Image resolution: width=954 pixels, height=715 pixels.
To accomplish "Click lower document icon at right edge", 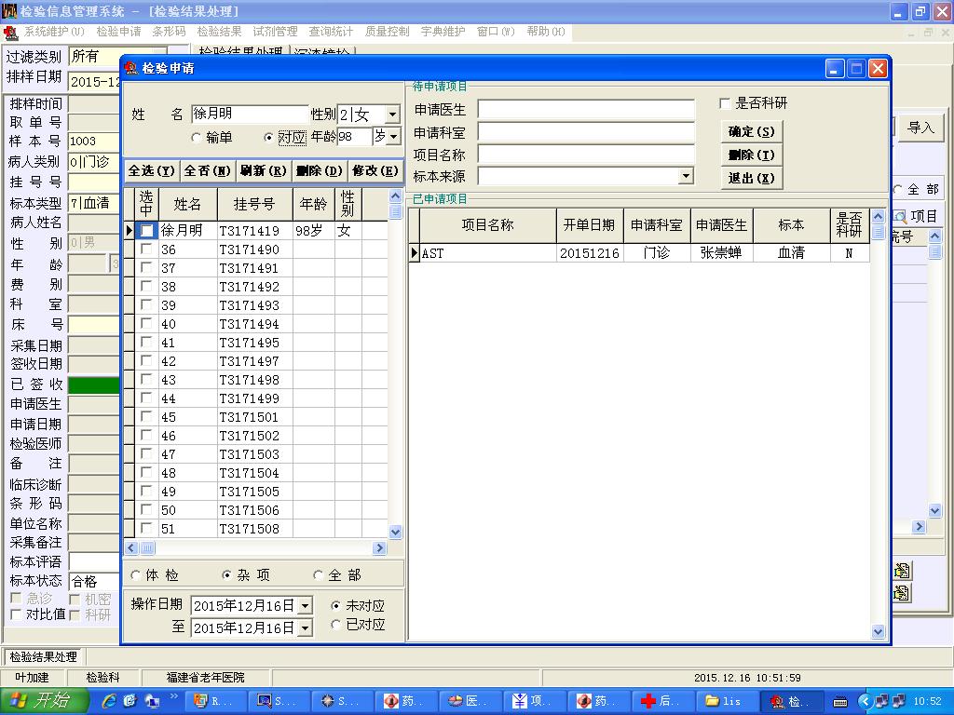I will click(902, 592).
